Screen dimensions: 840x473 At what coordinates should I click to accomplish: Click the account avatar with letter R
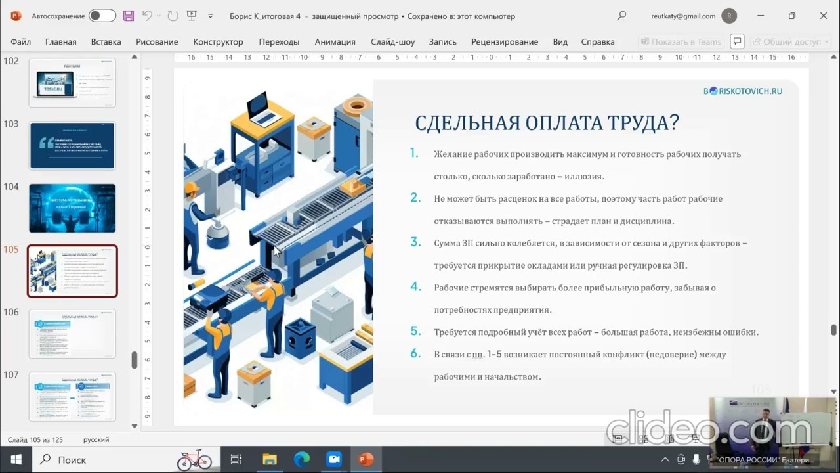point(728,16)
